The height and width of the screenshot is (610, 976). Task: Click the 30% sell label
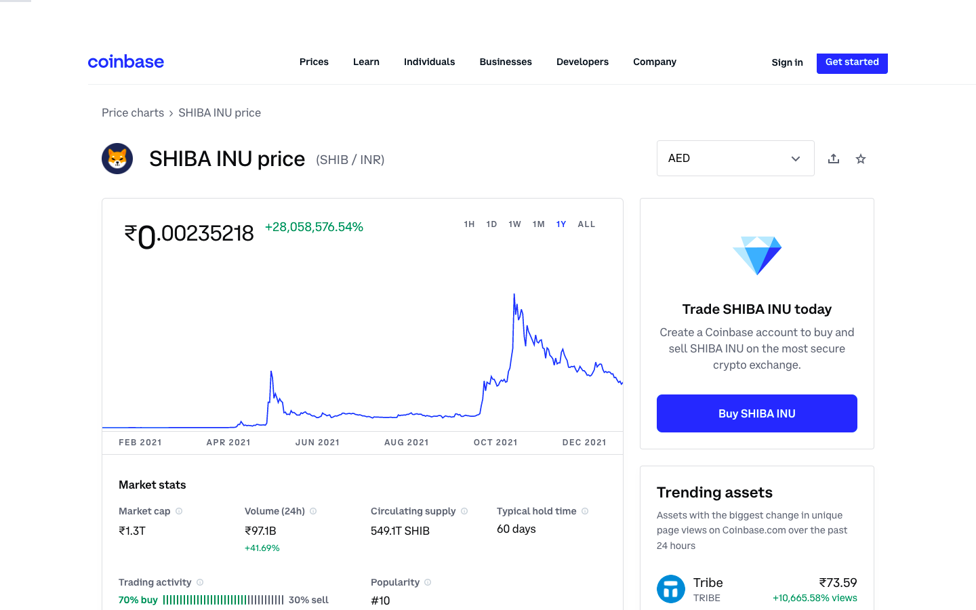coord(308,600)
